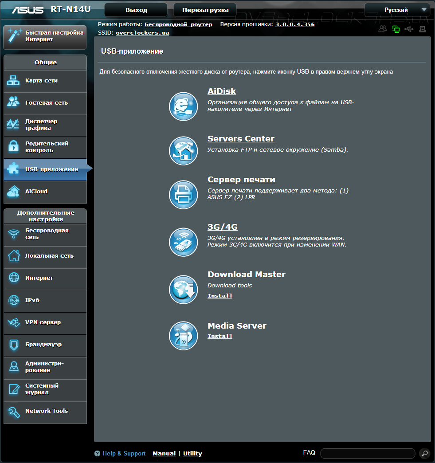Click the overclockers.ua SSID link
435x463 pixels.
click(142, 33)
